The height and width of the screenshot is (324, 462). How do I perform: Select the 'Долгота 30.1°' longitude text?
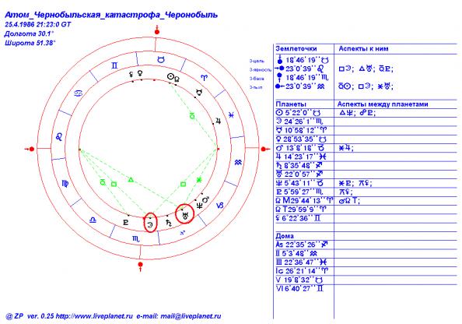click(29, 33)
